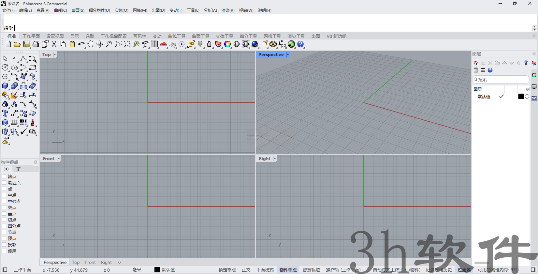Enable the 端点 object snap checkbox

pyautogui.click(x=4, y=176)
